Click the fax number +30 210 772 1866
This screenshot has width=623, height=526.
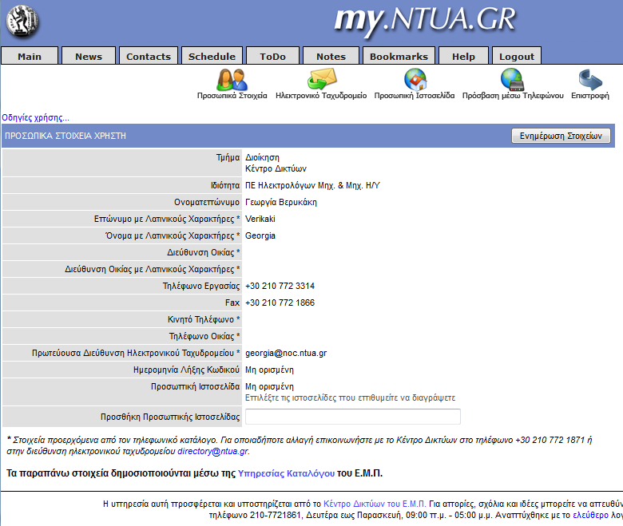pos(280,303)
